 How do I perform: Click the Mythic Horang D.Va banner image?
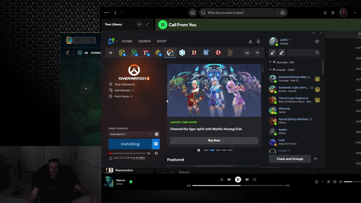click(x=214, y=90)
